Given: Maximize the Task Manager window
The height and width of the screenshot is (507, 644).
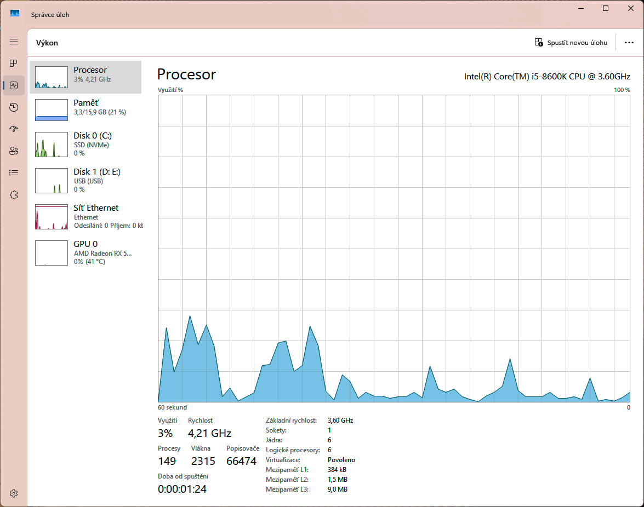Looking at the screenshot, I should [x=605, y=8].
